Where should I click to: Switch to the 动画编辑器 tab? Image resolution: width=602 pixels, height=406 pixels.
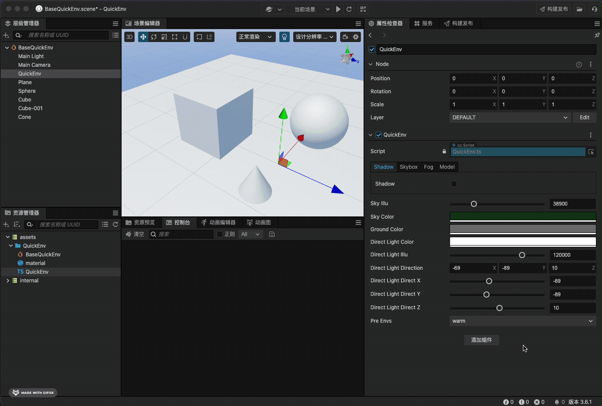219,223
